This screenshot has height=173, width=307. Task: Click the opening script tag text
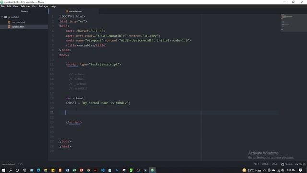click(x=93, y=64)
